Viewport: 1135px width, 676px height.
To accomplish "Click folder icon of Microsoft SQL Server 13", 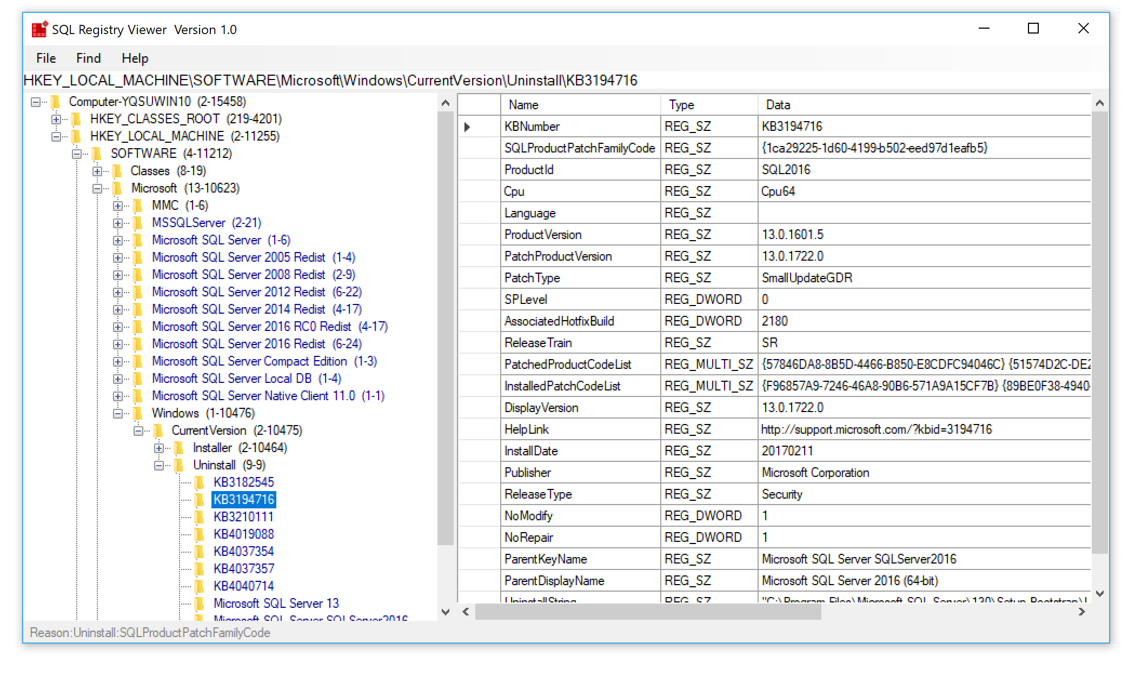I will click(200, 604).
